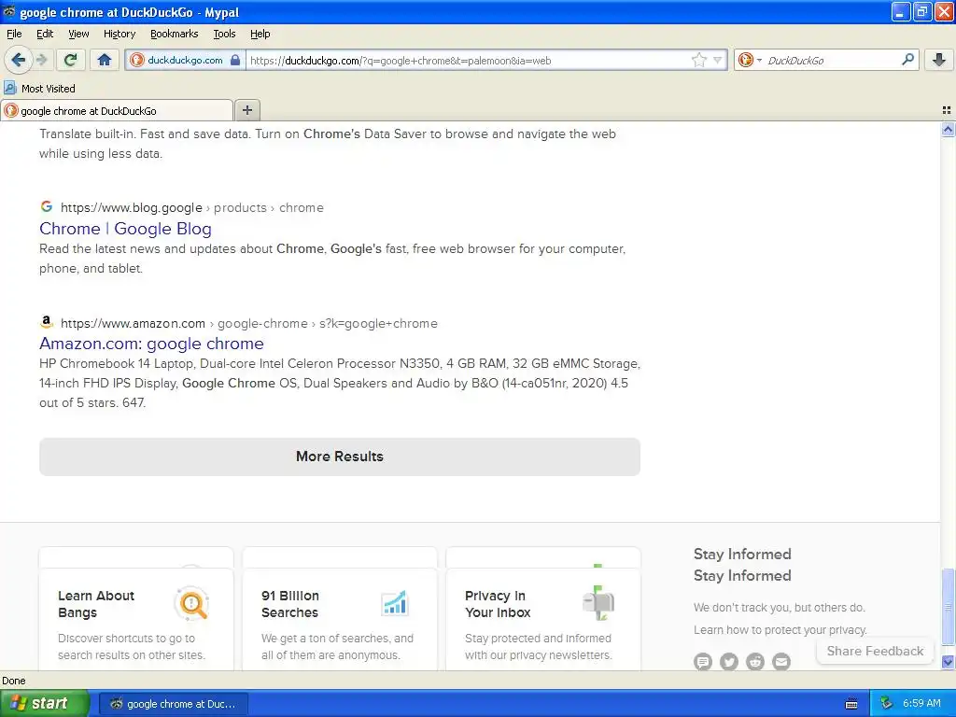Reload the current page

pos(71,60)
